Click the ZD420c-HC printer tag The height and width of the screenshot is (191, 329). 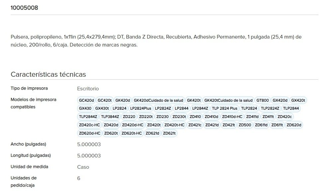click(x=89, y=125)
